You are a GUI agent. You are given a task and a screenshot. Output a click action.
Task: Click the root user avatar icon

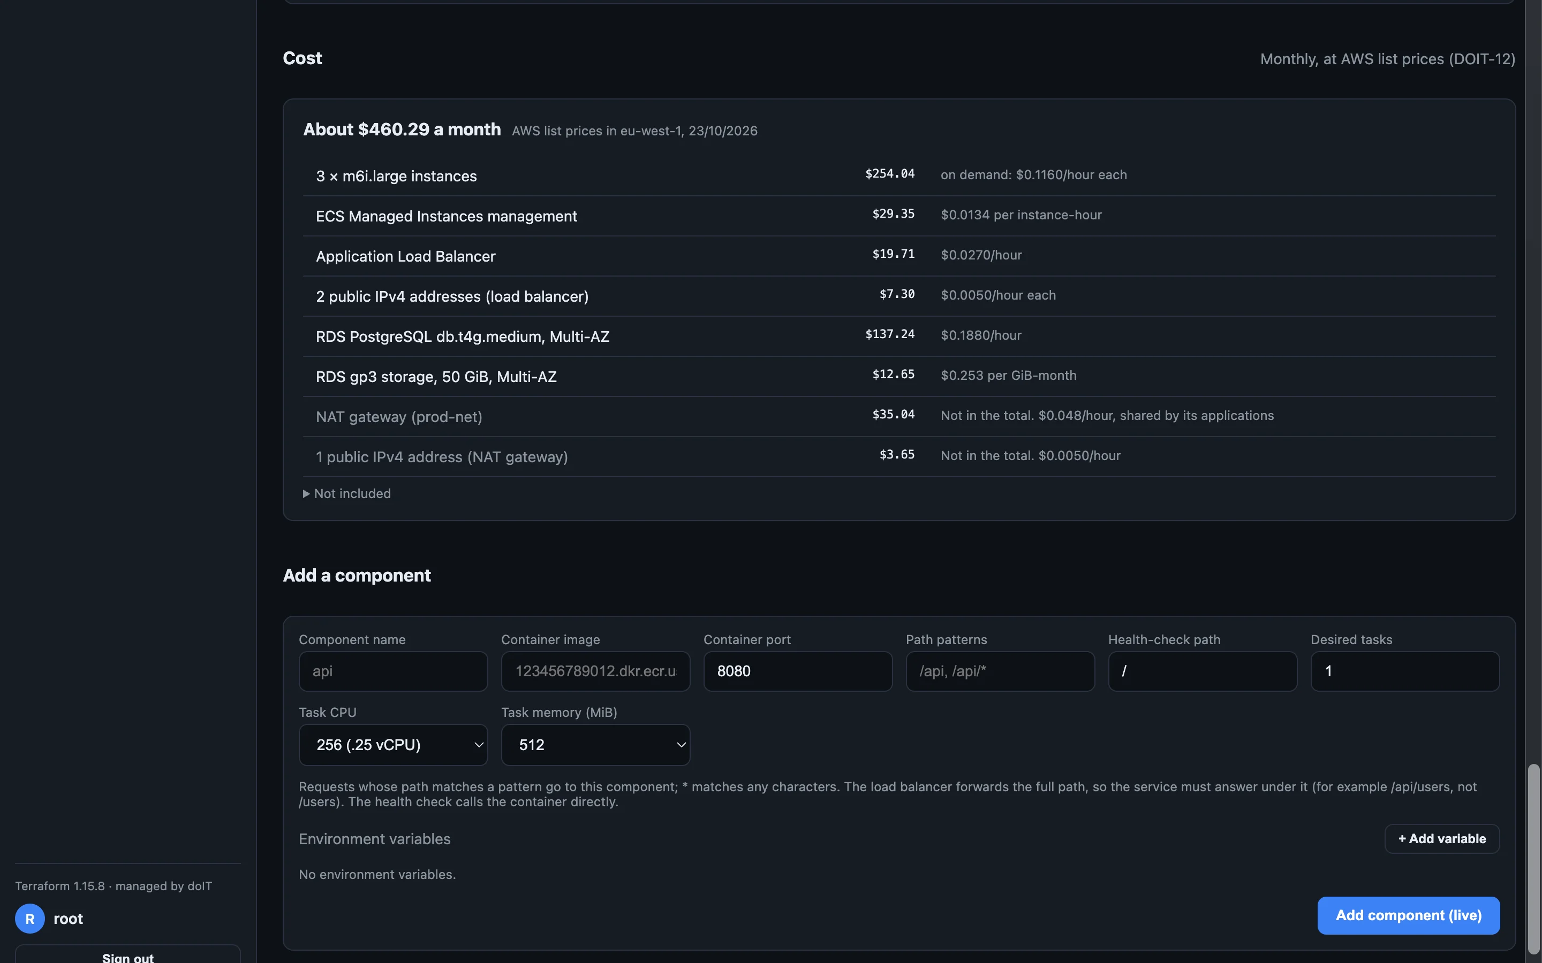pos(30,919)
